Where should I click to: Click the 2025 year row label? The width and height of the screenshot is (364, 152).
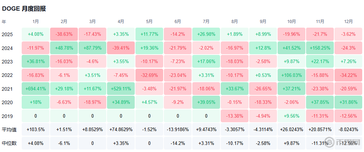coord(7,34)
